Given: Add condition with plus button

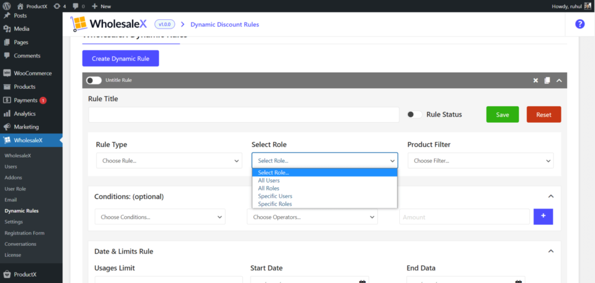Looking at the screenshot, I should (x=543, y=216).
